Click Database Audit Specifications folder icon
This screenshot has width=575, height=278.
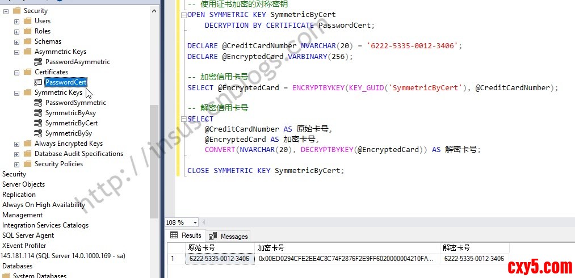27,154
